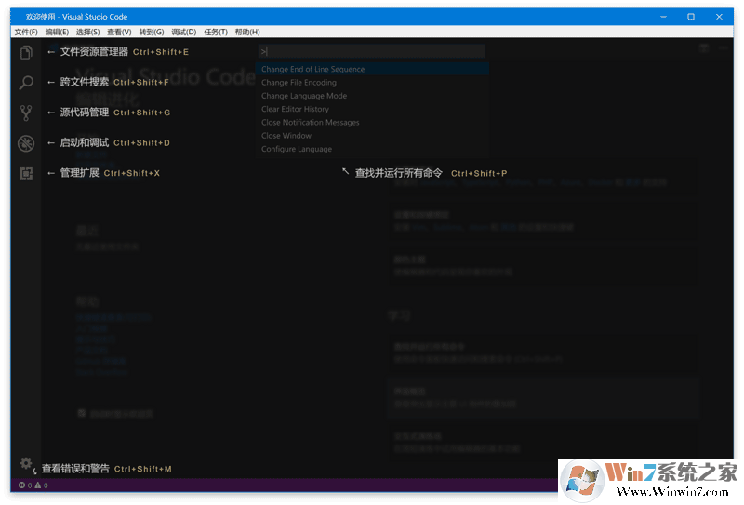Viewport: 744px width, 505px height.
Task: Close the Visual Studio Code window
Action: [x=719, y=17]
